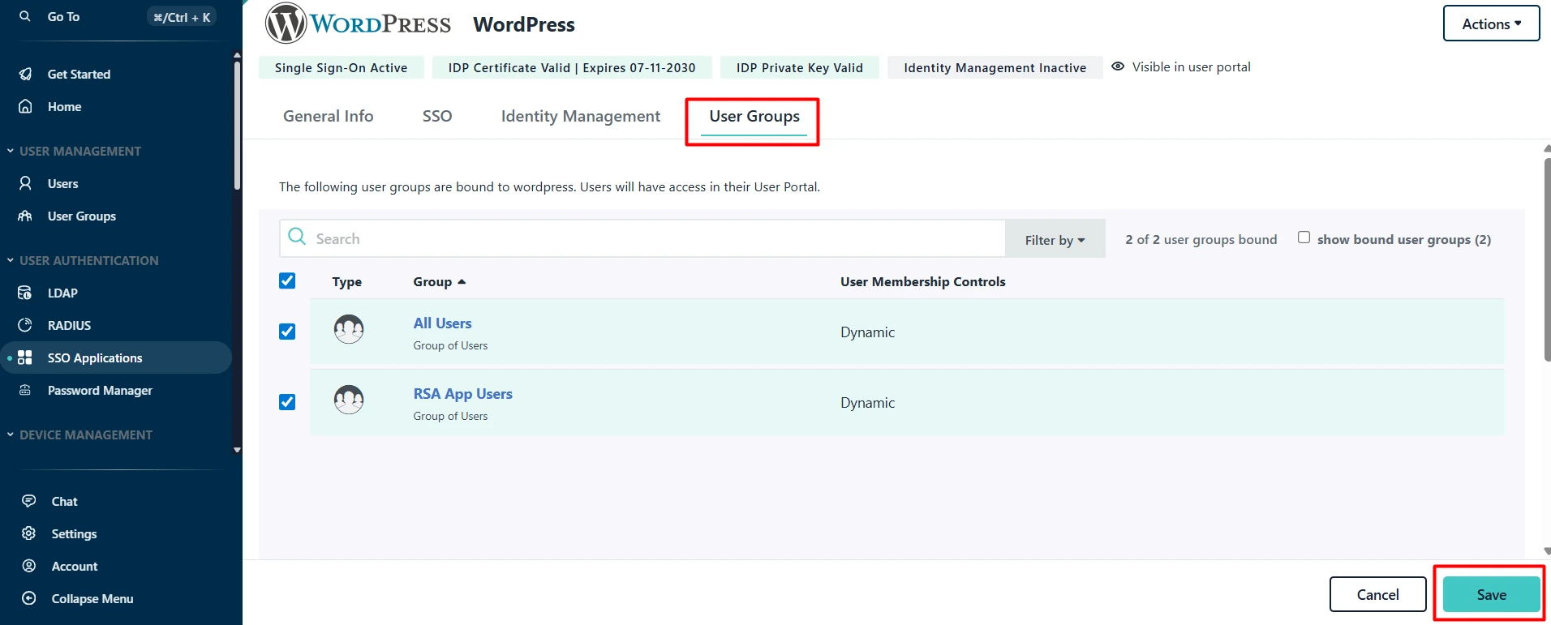Click the Get Started rocket icon
Viewport: 1551px width, 625px height.
pyautogui.click(x=26, y=74)
